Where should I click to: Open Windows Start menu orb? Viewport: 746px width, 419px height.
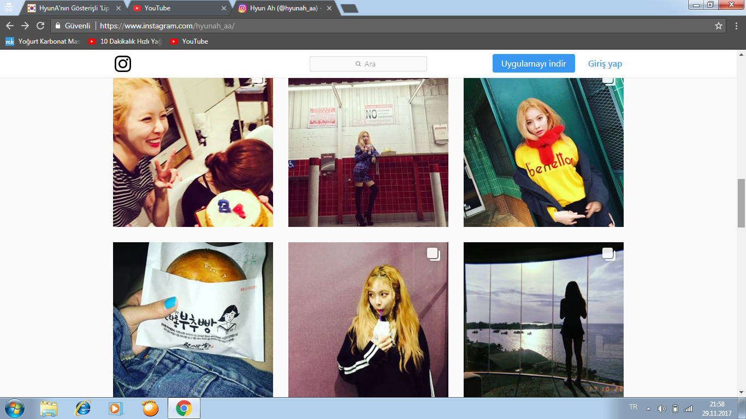click(14, 408)
